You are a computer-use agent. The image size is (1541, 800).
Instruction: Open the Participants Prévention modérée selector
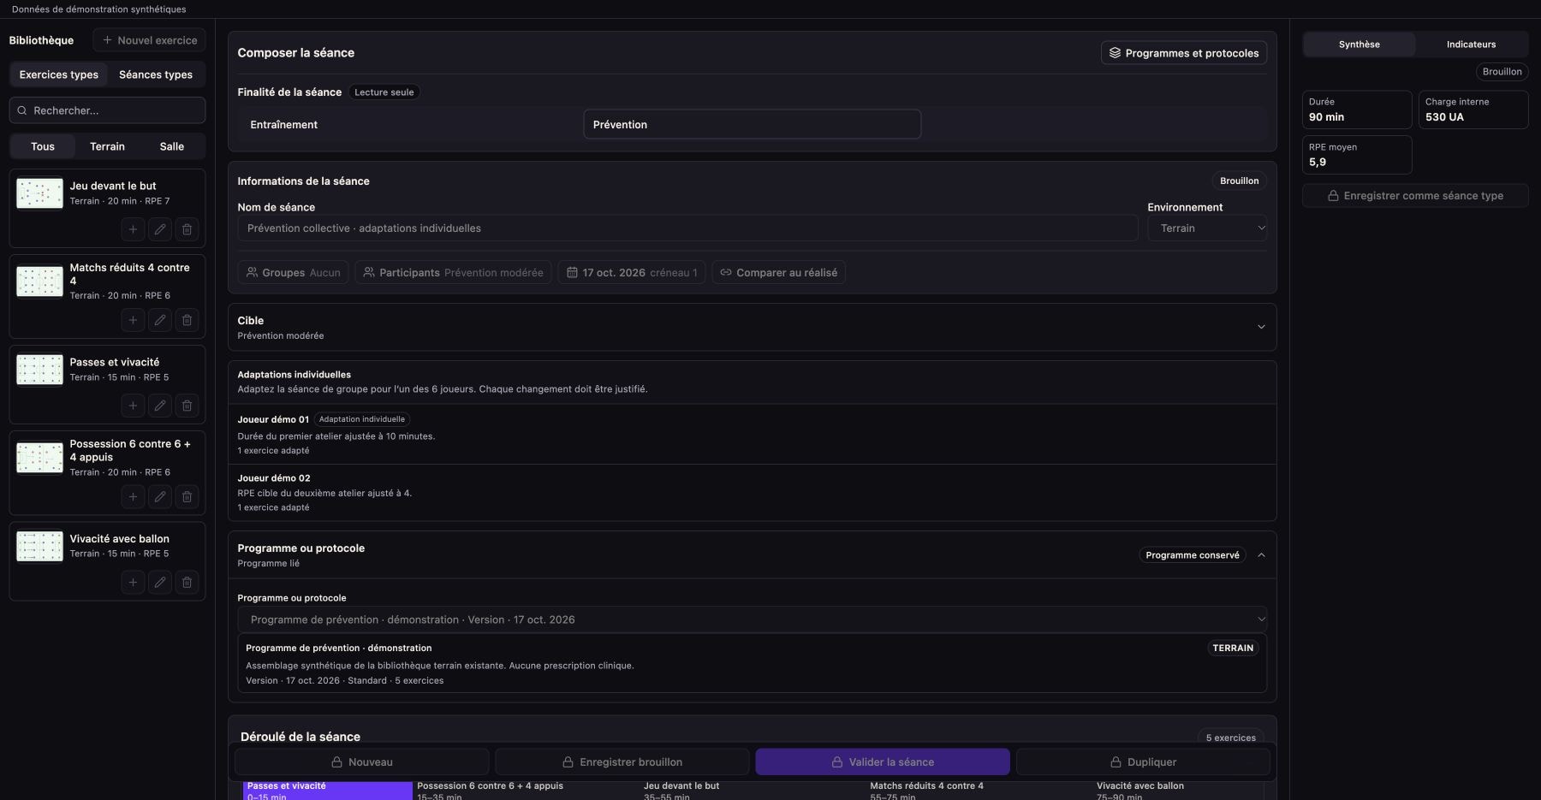[453, 273]
